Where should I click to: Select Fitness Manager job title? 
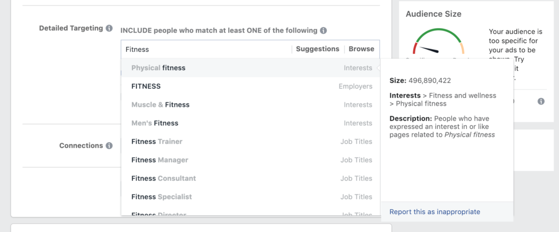160,160
